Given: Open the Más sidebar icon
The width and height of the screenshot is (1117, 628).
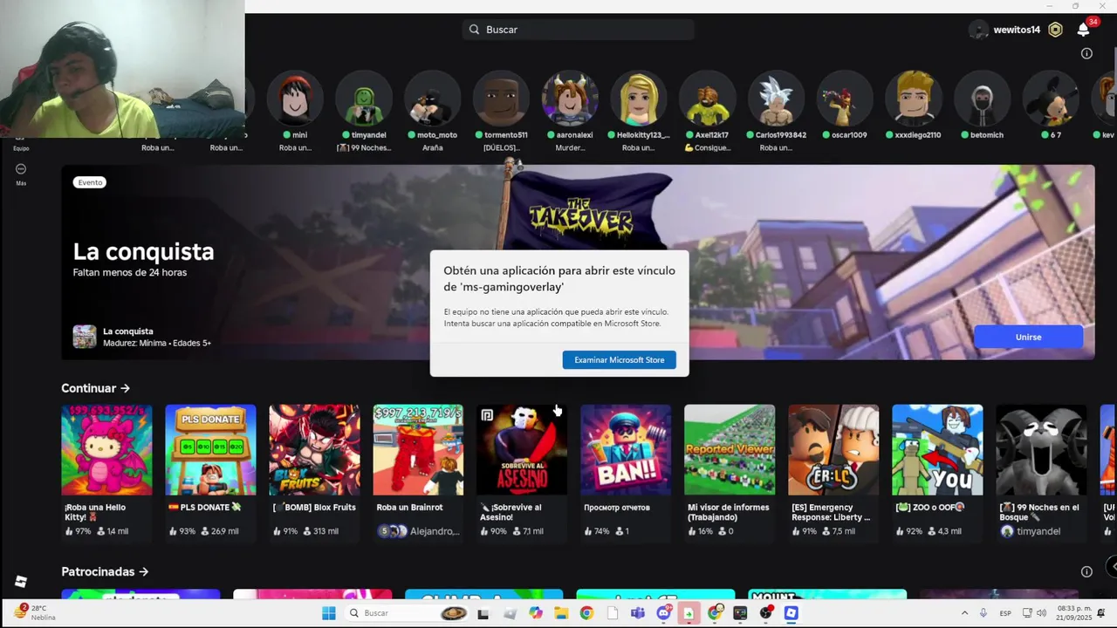Looking at the screenshot, I should point(21,169).
